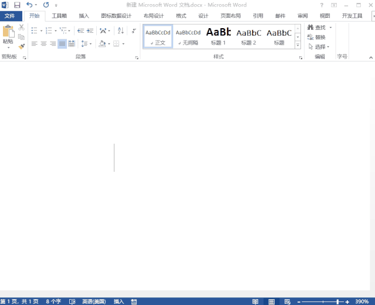The image size is (375, 305).
Task: Decrease paragraph indent
Action: [x=81, y=30]
